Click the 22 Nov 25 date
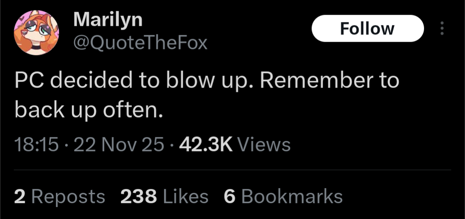 (119, 145)
